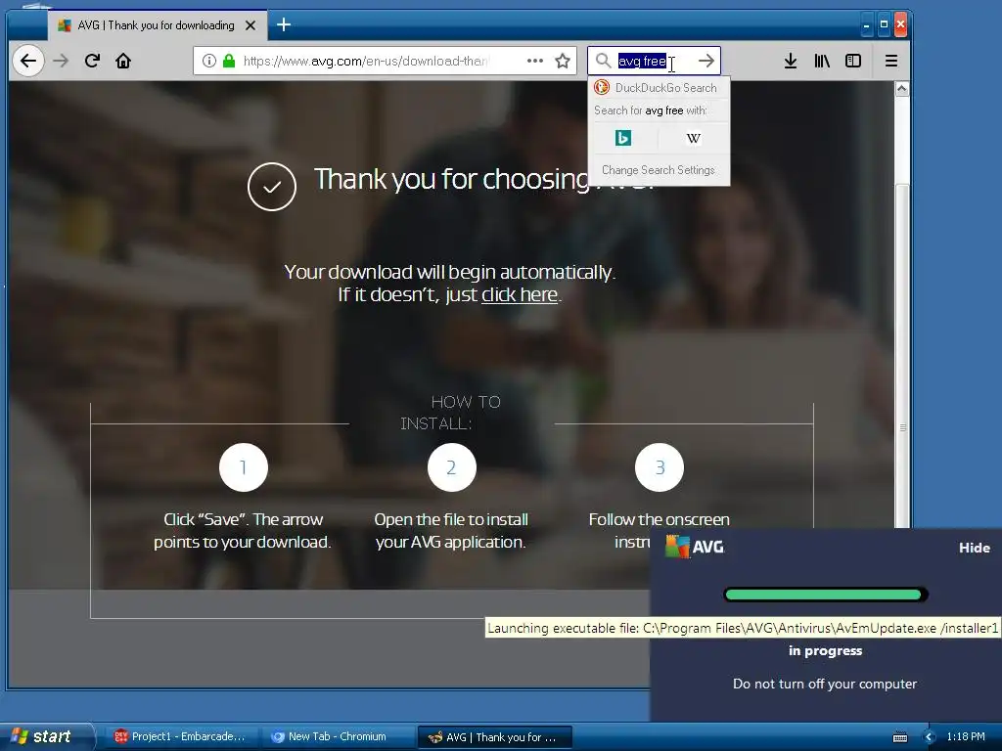Select DuckDuckGo Search suggestion
Screen dimensions: 1002x751
pos(659,87)
